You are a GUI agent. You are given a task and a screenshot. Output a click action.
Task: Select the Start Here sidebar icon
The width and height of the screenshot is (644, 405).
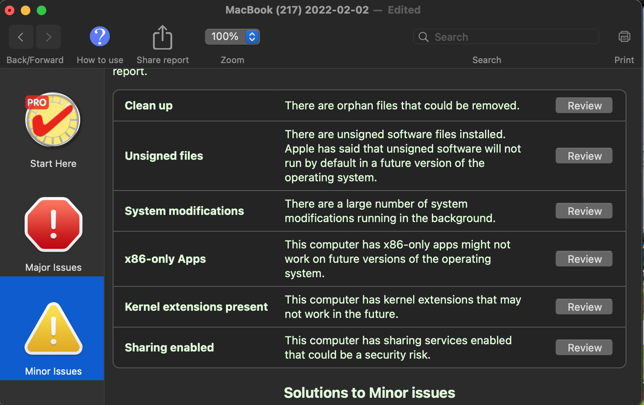click(x=53, y=120)
